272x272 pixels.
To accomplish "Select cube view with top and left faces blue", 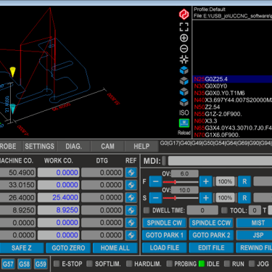I will pyautogui.click(x=184, y=70).
